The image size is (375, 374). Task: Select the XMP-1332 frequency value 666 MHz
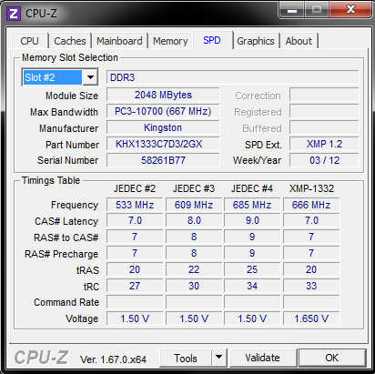[311, 205]
